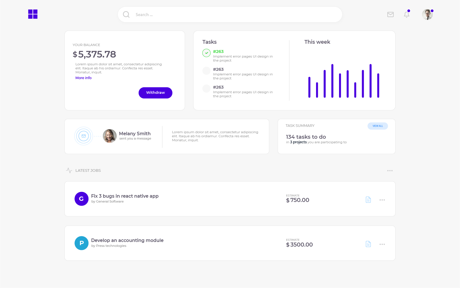Screen dimensions: 460x288
Task: Open document icon for accounting module job
Action: 368,244
